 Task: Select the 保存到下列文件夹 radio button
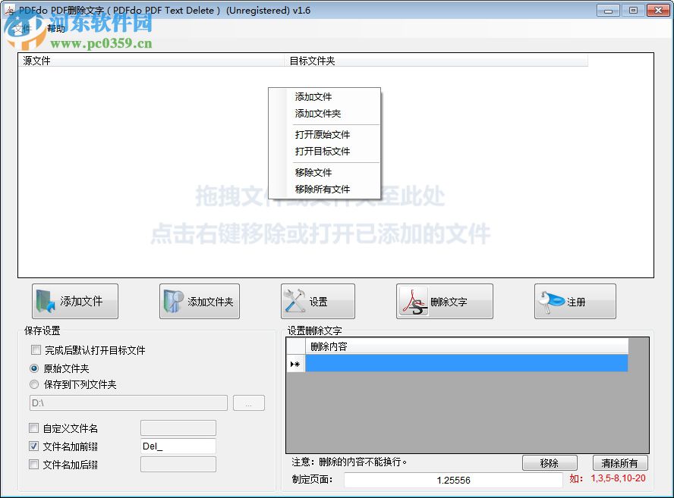[33, 384]
